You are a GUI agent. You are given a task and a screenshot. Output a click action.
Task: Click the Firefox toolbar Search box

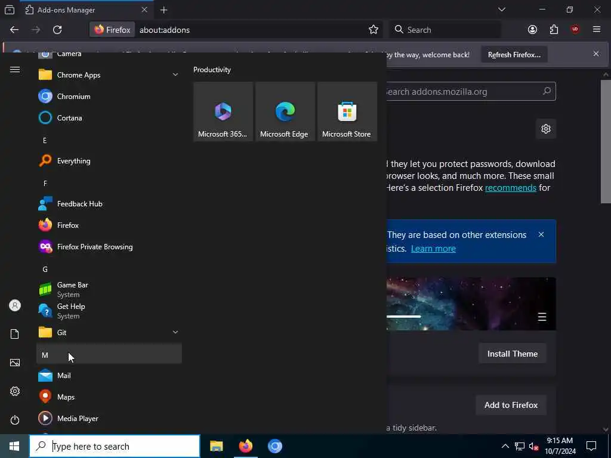coord(445,30)
